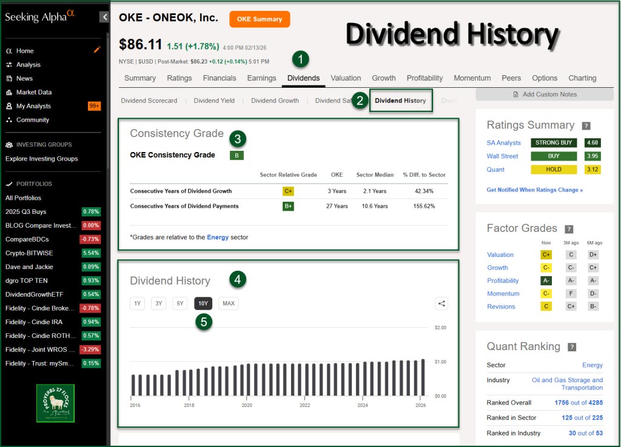
Task: Click the Quant Ranking help question mark
Action: click(x=572, y=347)
